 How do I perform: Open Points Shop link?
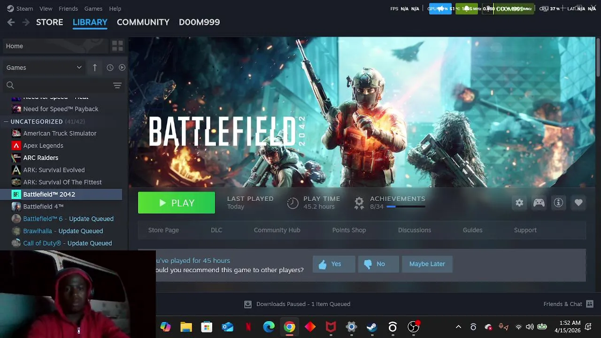click(349, 230)
